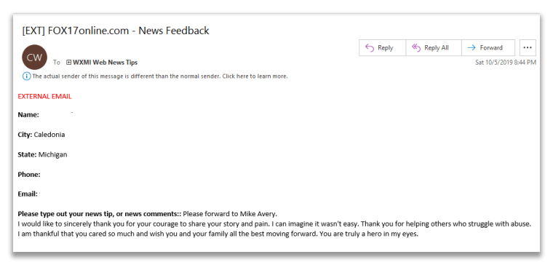Click the Sat 10/5/2019 8:44 PM timestamp
The image size is (553, 265).
point(506,63)
